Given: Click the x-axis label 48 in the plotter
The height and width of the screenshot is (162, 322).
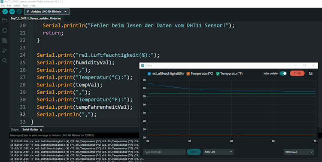Looking at the screenshot, I should (231, 141).
